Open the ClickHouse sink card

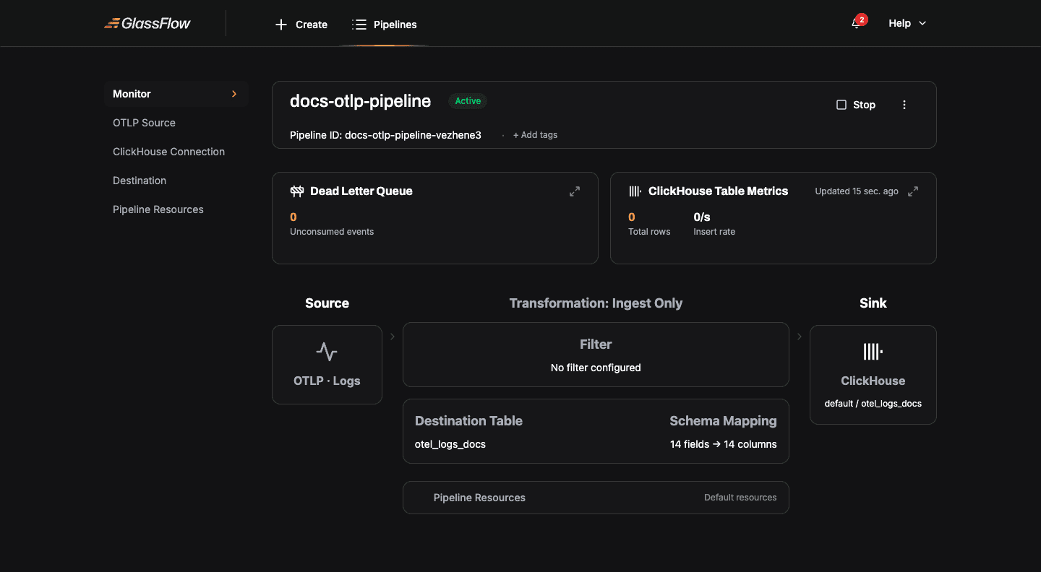873,375
